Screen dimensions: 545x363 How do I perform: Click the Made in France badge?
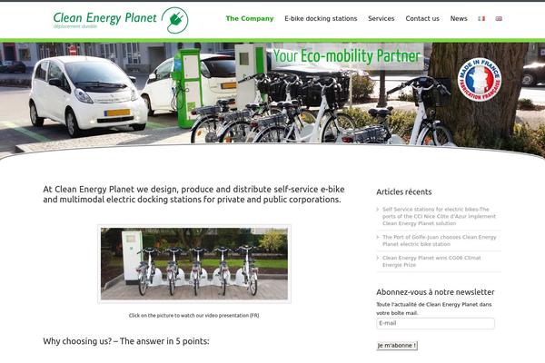[480, 80]
